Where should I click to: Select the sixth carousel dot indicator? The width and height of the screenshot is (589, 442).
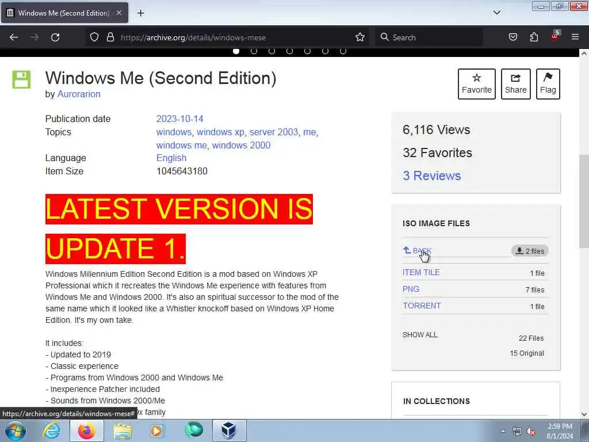coord(326,51)
